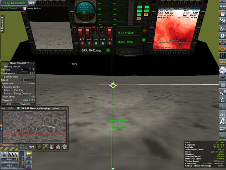Adjust the vertical PITCH trim gauge

coord(22,160)
